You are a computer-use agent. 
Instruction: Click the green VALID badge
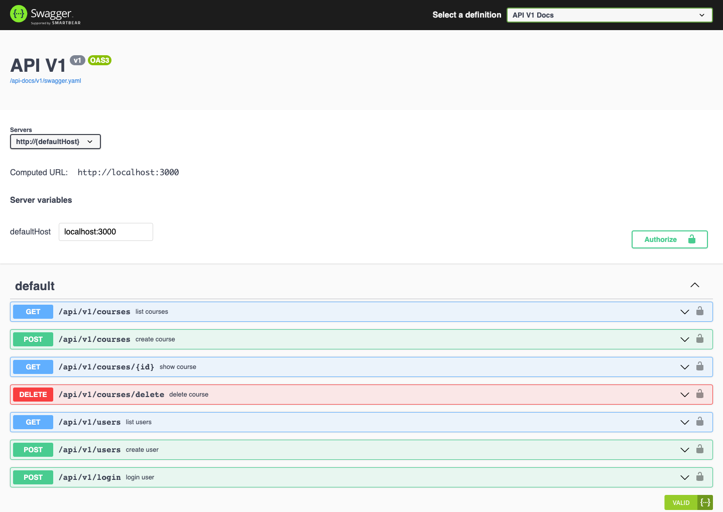coord(681,502)
